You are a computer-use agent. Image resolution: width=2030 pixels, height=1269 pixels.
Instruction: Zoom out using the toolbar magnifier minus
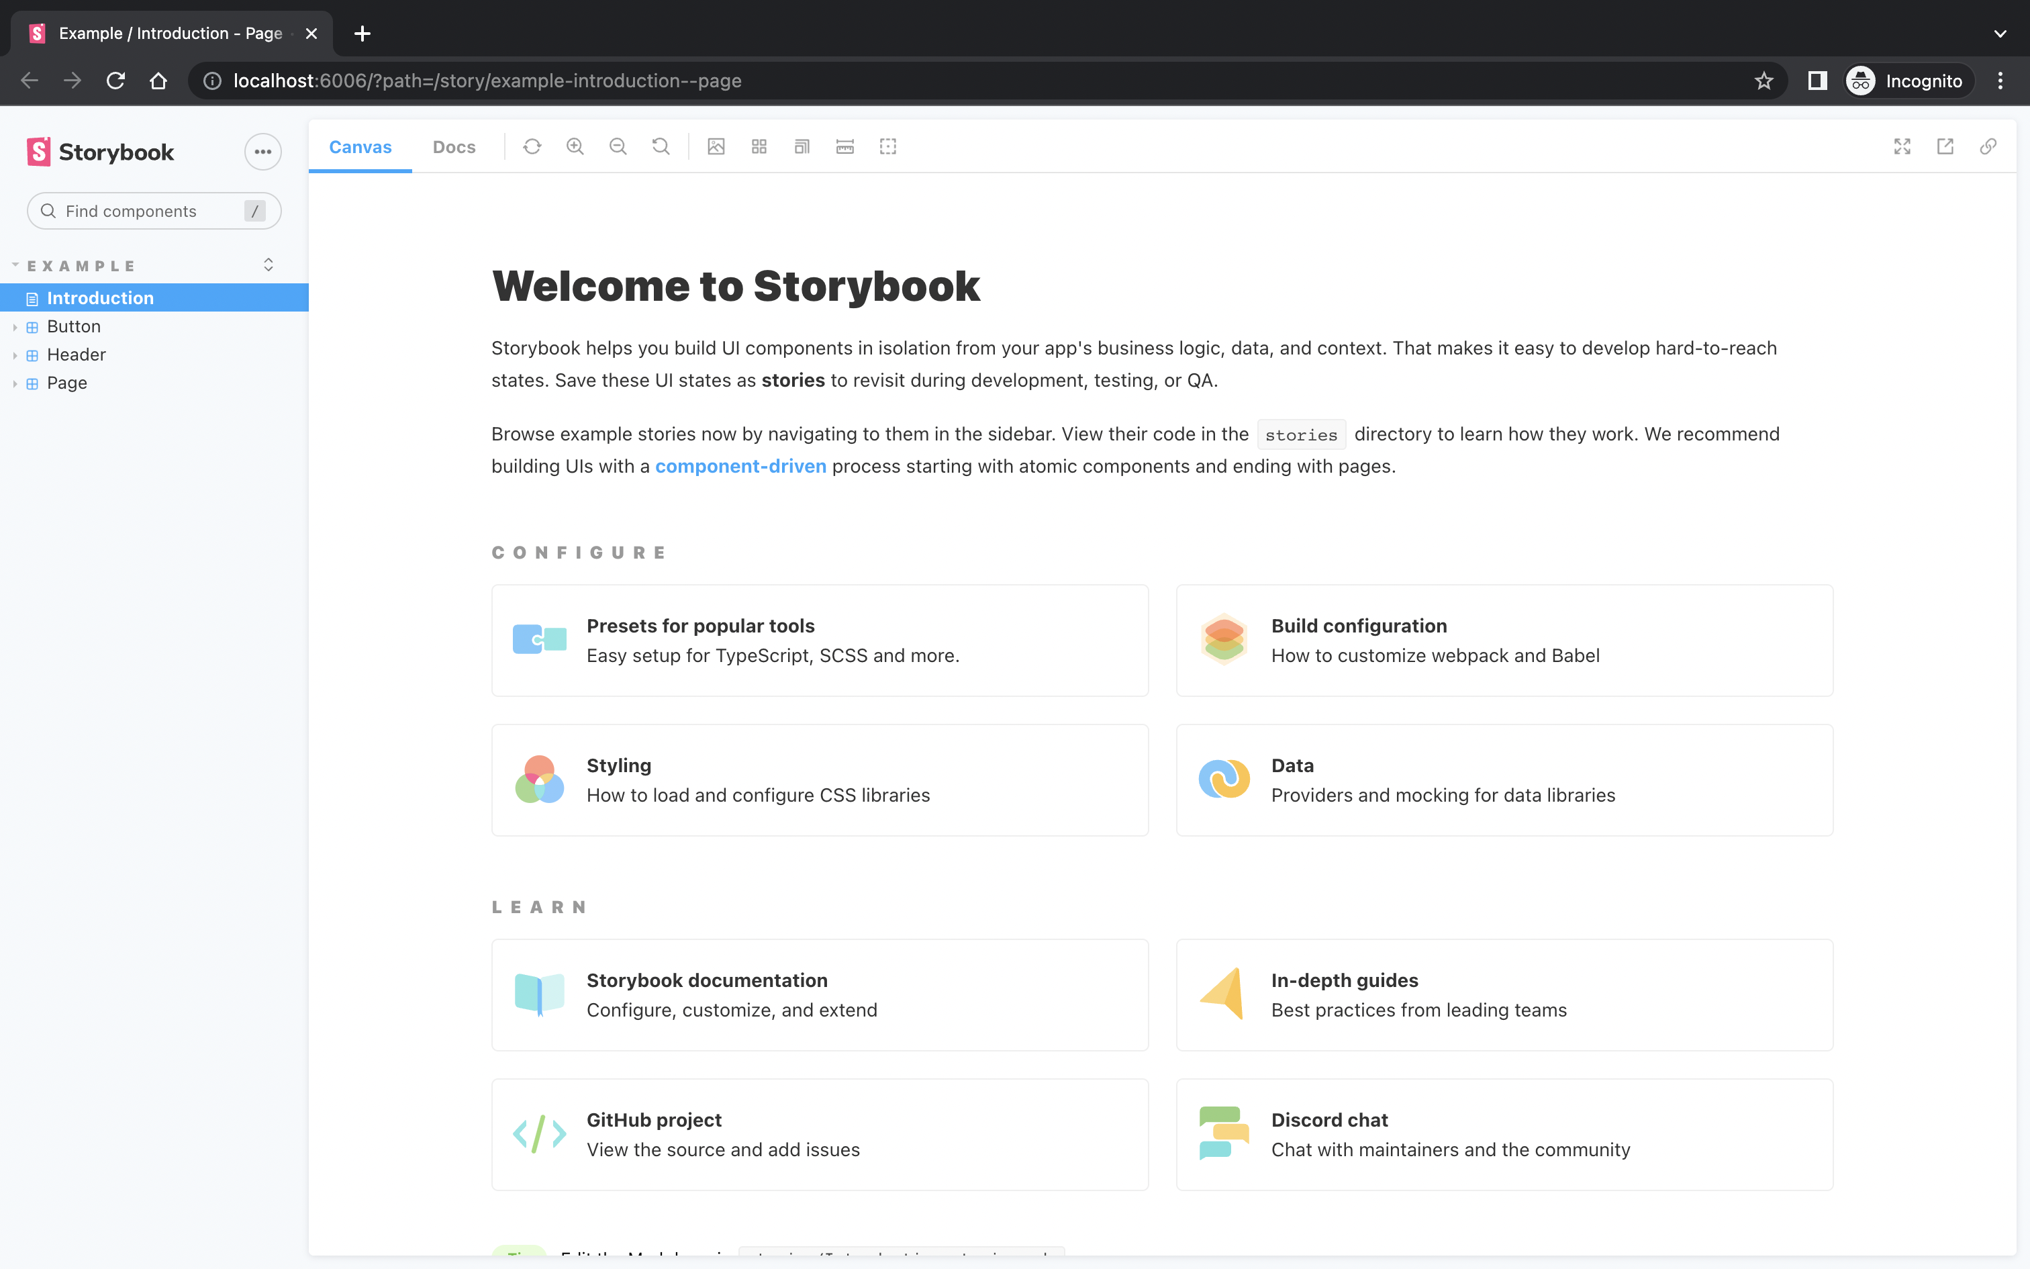tap(618, 147)
